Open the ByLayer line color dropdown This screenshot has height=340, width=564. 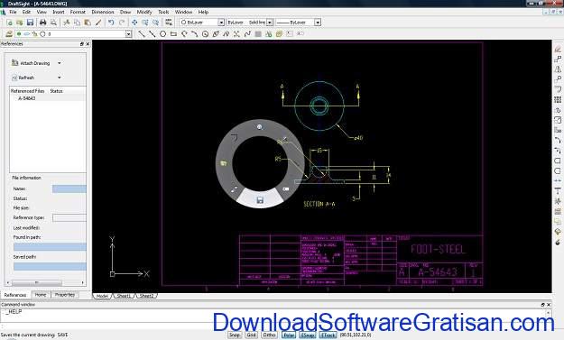[221, 23]
